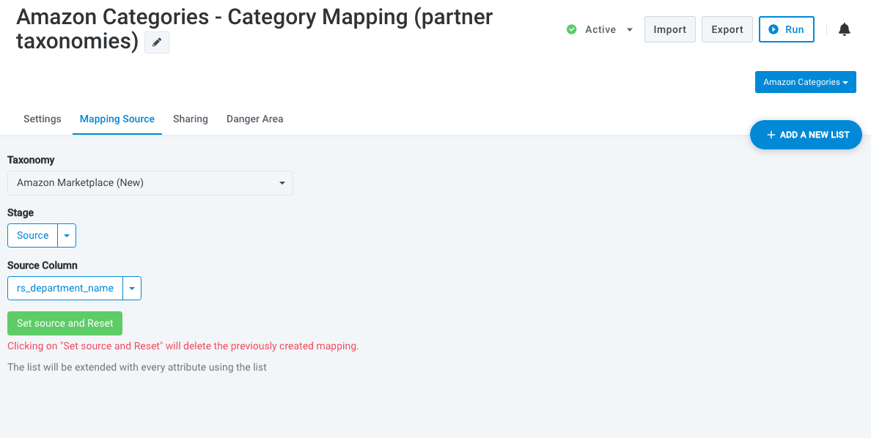
Task: Click the Import button
Action: pyautogui.click(x=669, y=29)
